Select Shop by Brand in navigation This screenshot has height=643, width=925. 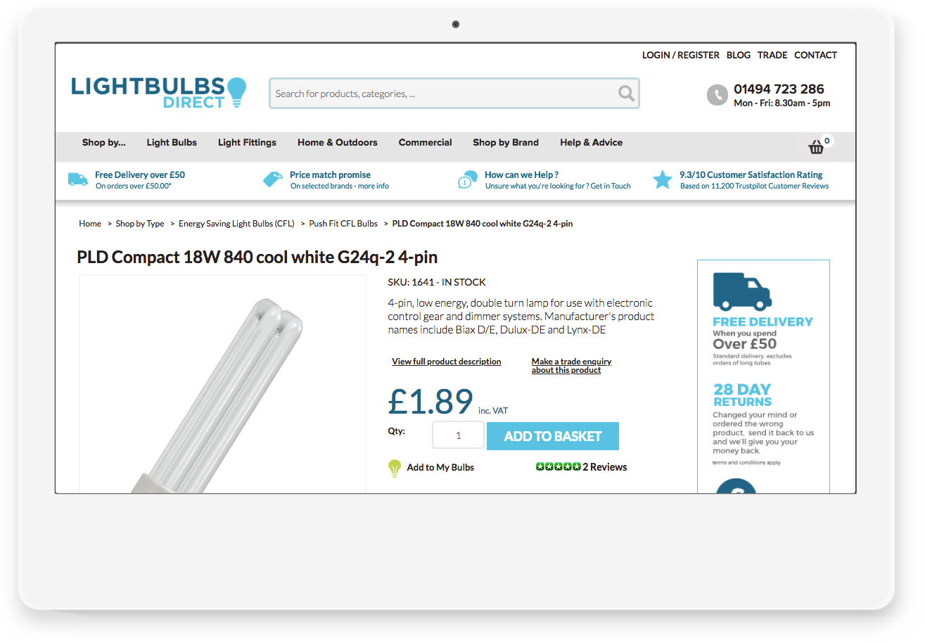coord(506,142)
